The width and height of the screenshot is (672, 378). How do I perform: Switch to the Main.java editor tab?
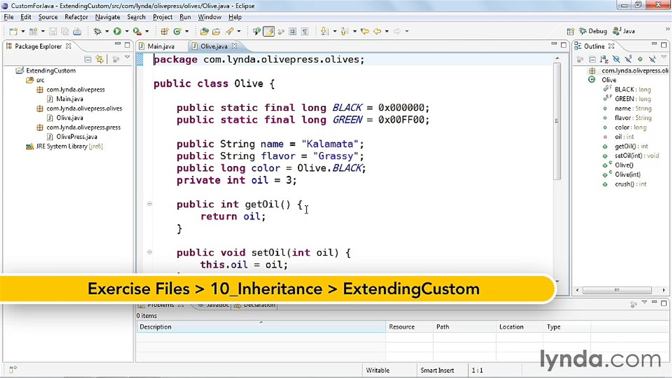pos(156,46)
